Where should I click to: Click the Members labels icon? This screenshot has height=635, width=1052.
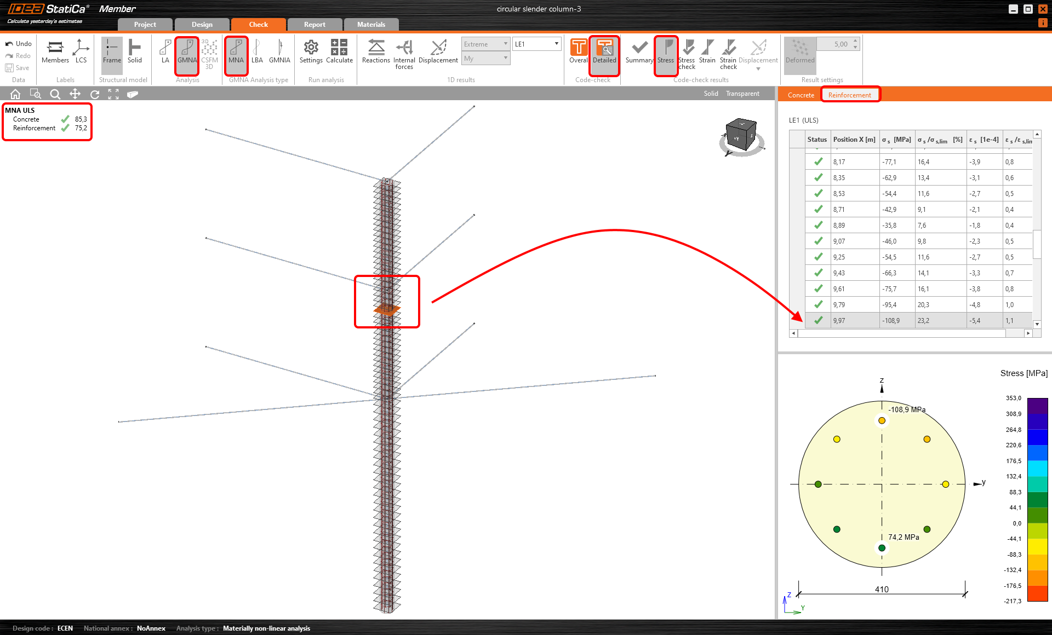[x=55, y=51]
